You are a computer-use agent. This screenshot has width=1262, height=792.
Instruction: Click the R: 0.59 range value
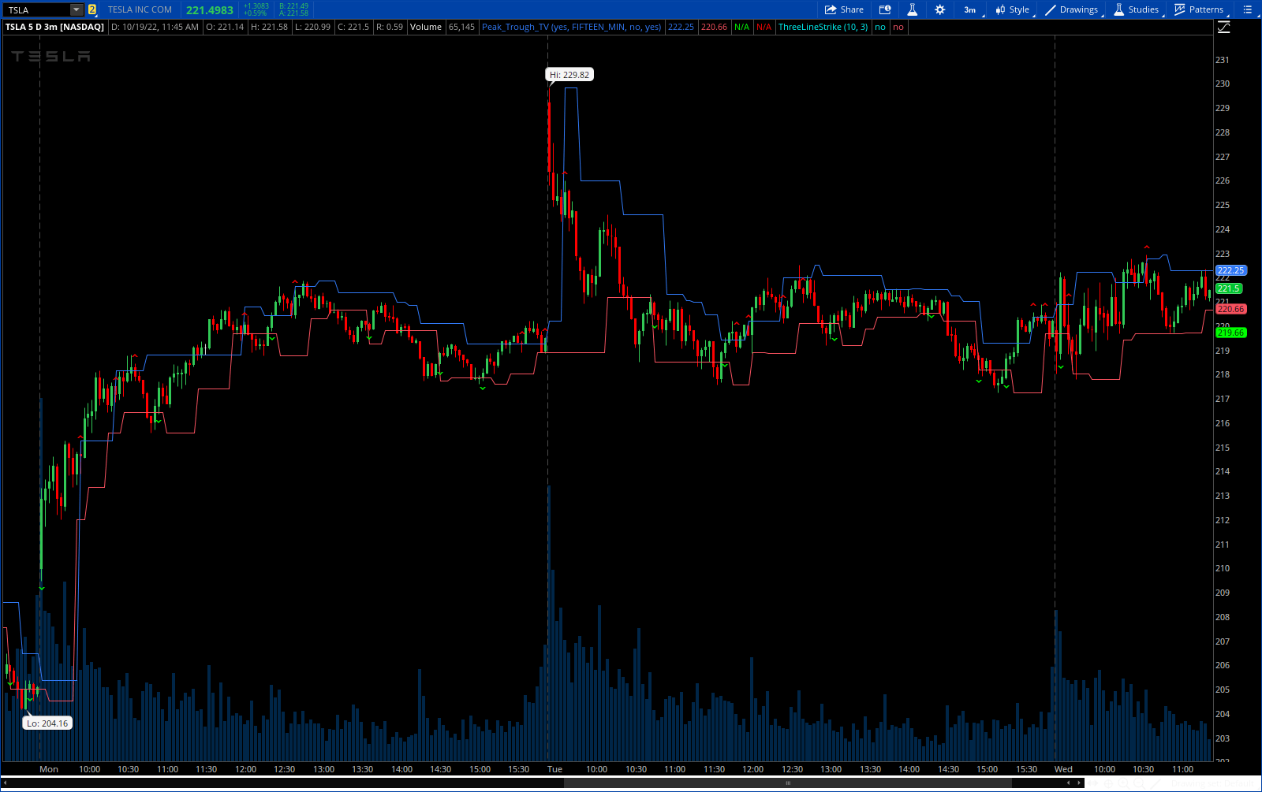[390, 27]
